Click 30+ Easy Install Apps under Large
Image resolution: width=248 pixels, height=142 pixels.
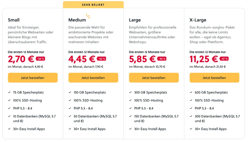150,129
